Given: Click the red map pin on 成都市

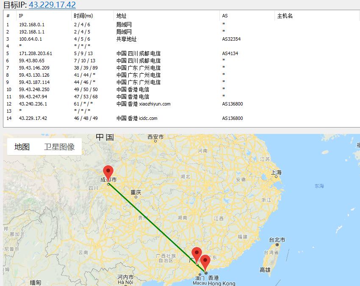Looking at the screenshot, I should [x=108, y=175].
